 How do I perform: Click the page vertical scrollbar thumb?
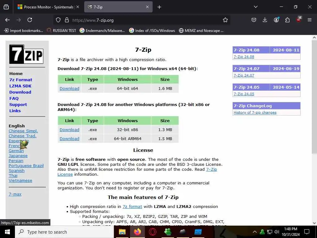pos(314,97)
